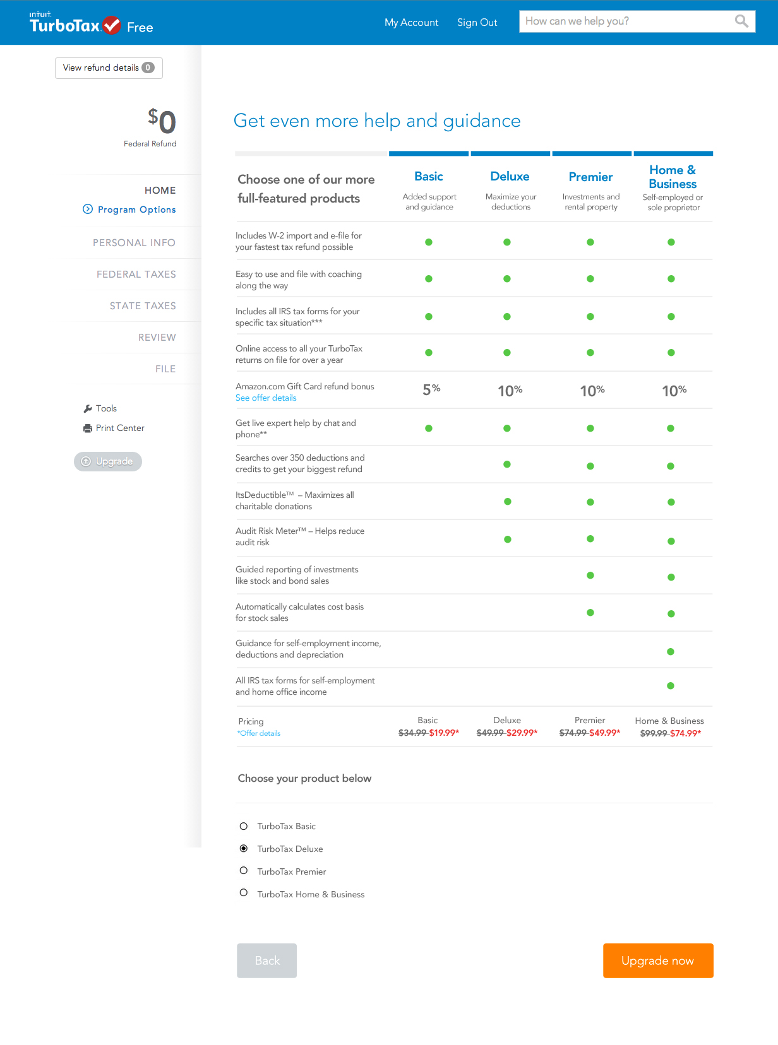778x1045 pixels.
Task: Click the TurboTax checkmark logo
Action: [112, 25]
